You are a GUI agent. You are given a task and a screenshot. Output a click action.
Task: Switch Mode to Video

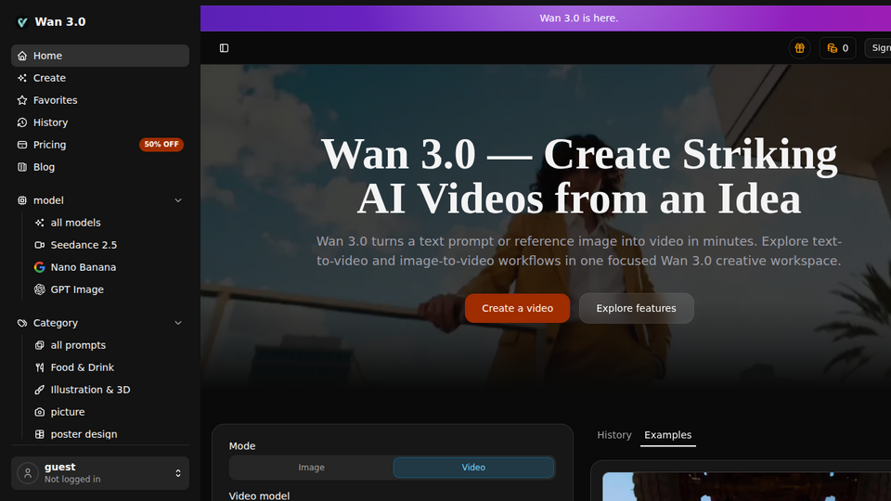point(473,468)
